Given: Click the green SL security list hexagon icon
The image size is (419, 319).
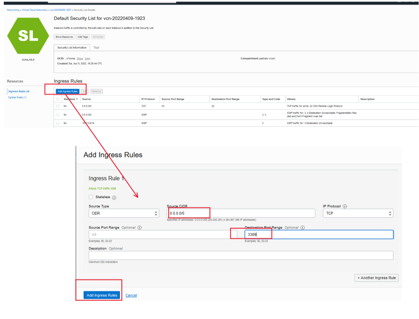Looking at the screenshot, I should (x=28, y=35).
